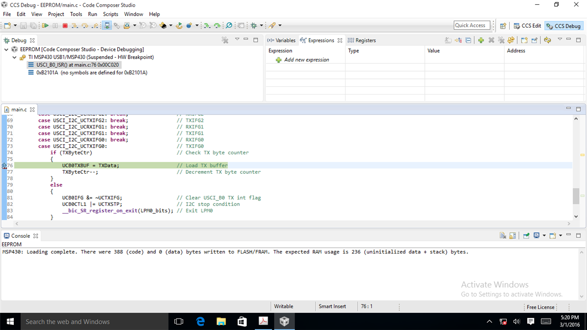Click the Open Console icon

(553, 235)
